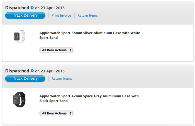Click stepper arrows on first All Item Actions
This screenshot has width=195, height=126.
[70, 50]
